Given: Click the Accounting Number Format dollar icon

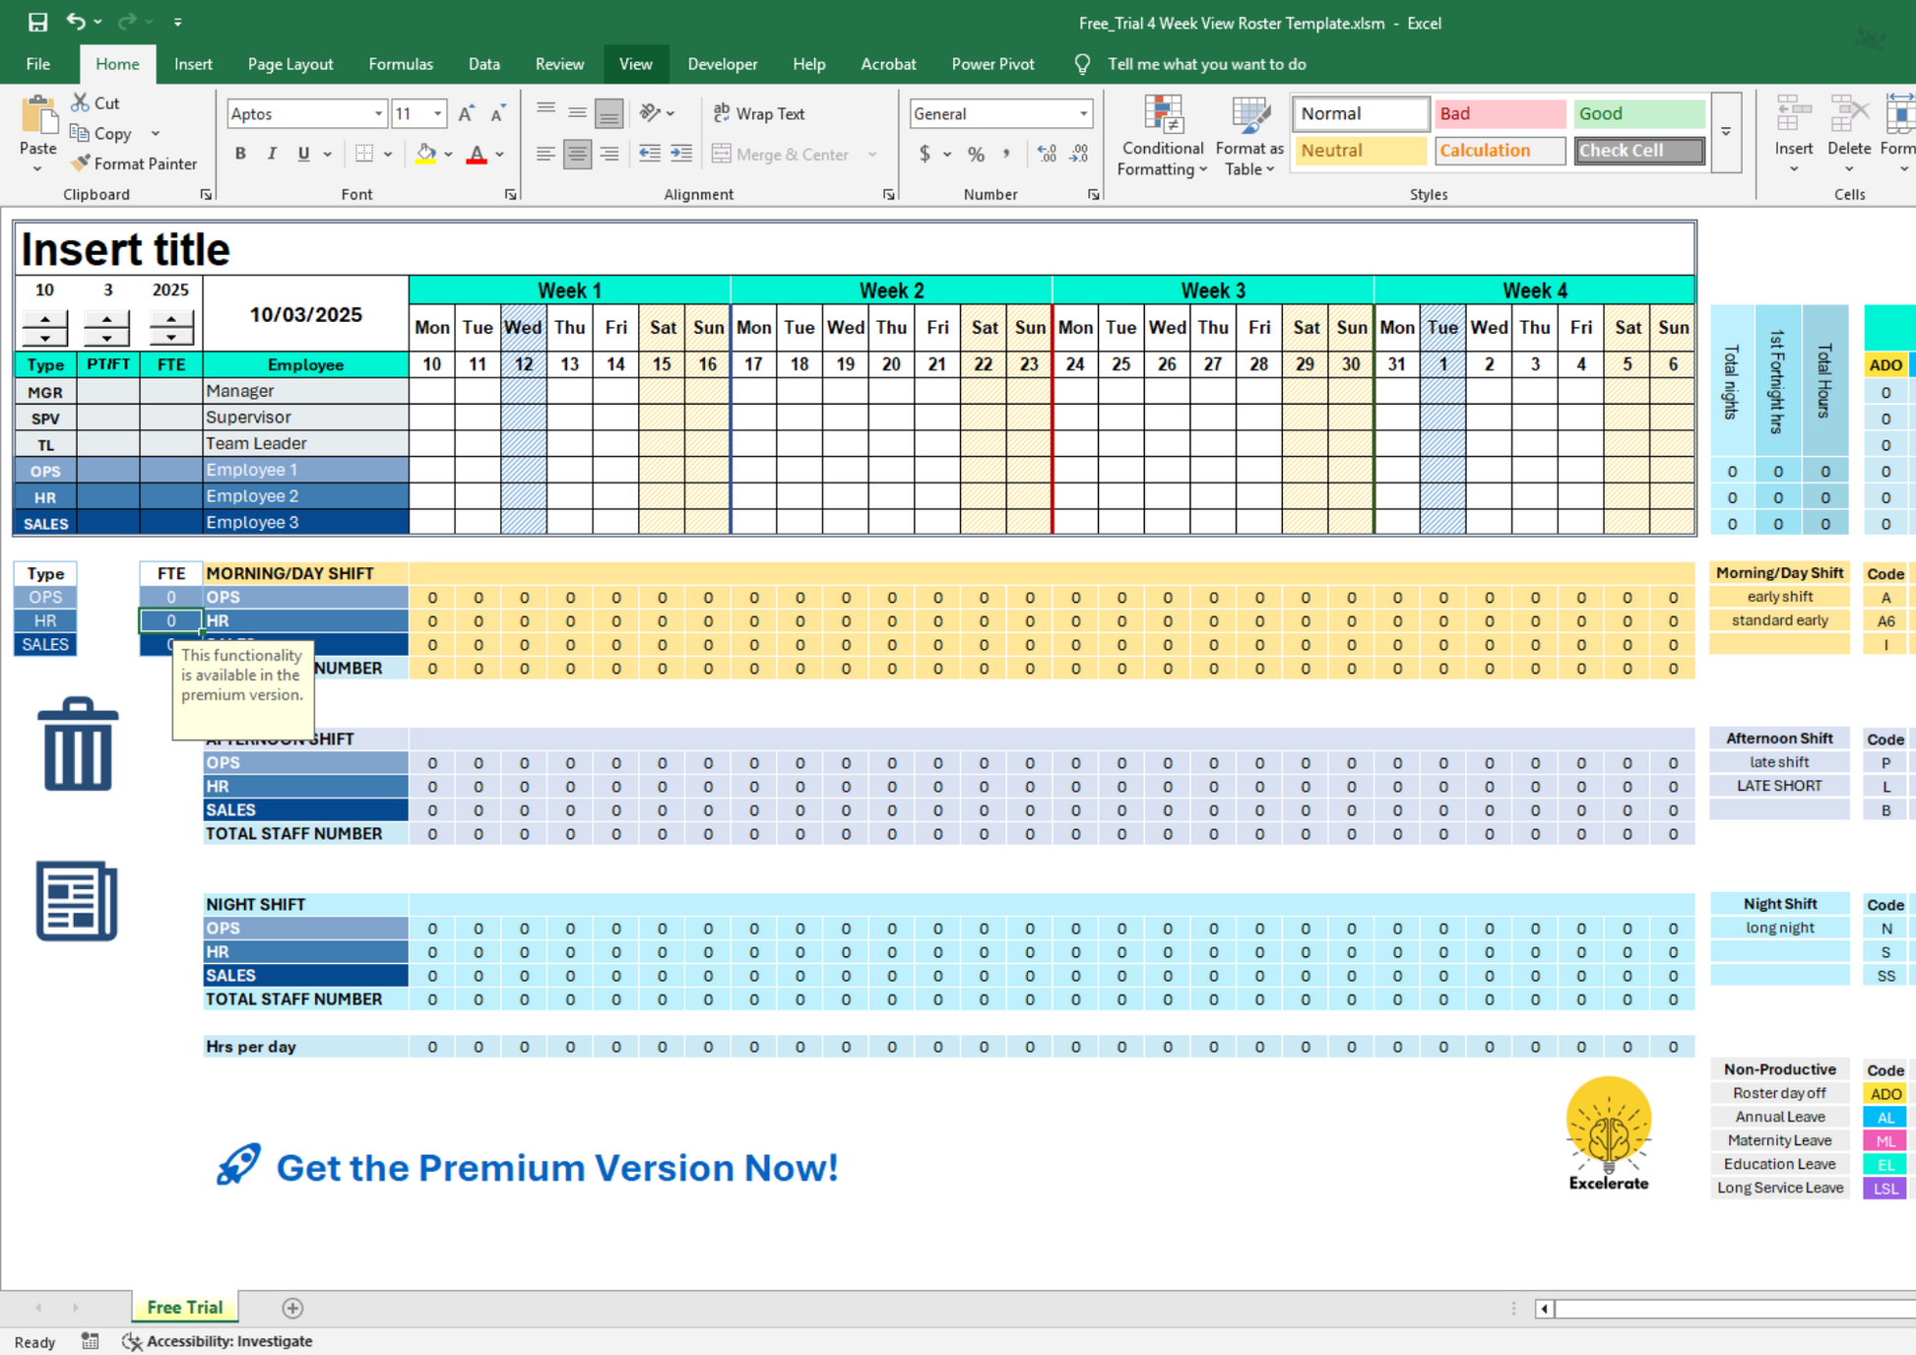Looking at the screenshot, I should 924,154.
